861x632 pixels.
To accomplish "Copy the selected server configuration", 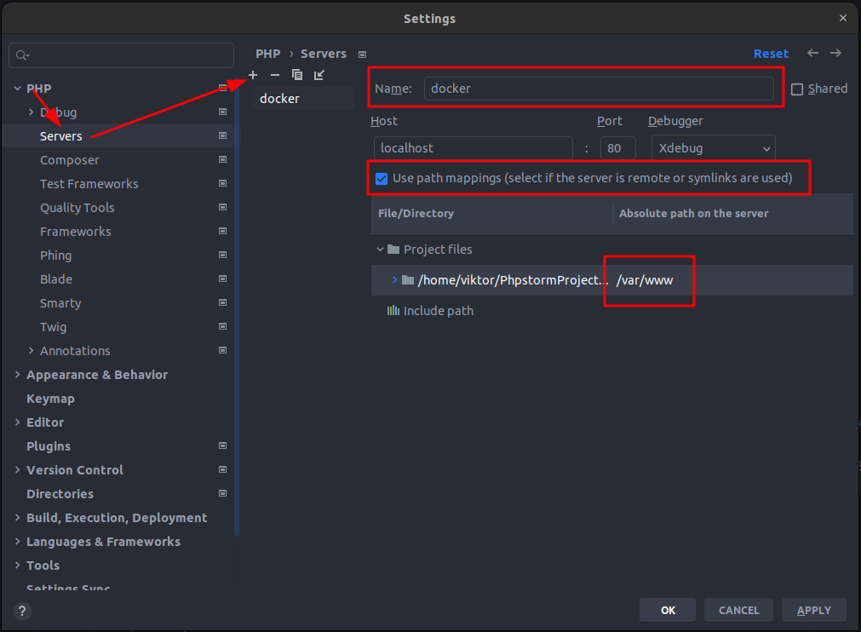I will 297,75.
